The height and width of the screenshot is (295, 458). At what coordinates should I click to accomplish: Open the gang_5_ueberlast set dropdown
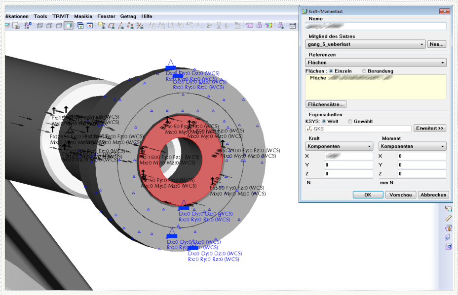(x=365, y=44)
